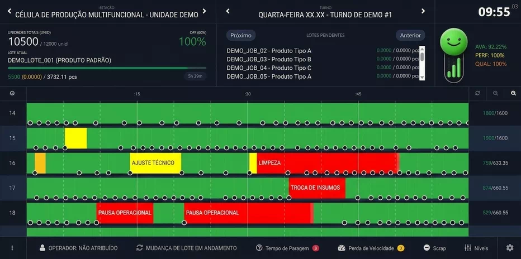Click scroll down arrow in pending jobs list

click(x=422, y=77)
